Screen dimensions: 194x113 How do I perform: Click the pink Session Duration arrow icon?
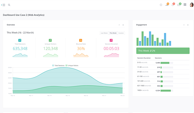[111, 40]
